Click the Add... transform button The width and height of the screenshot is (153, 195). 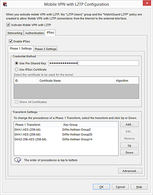pyautogui.click(x=129, y=124)
